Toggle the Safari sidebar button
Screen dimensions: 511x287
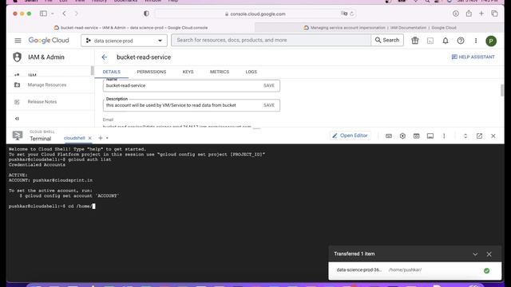(43, 14)
